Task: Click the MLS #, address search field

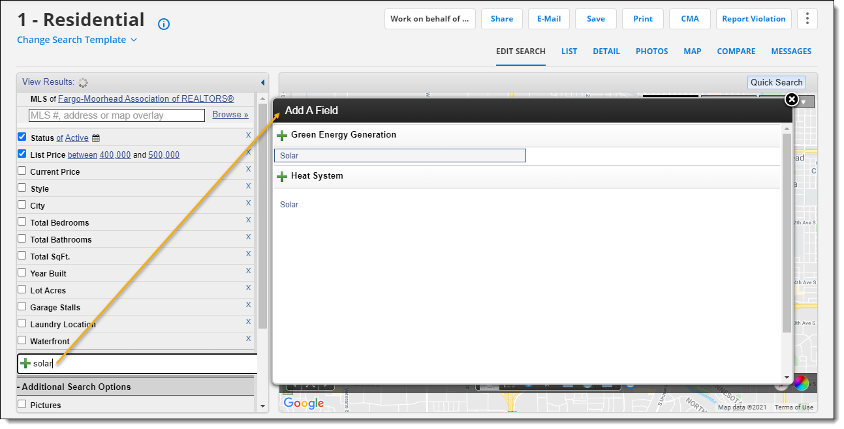Action: tap(117, 115)
